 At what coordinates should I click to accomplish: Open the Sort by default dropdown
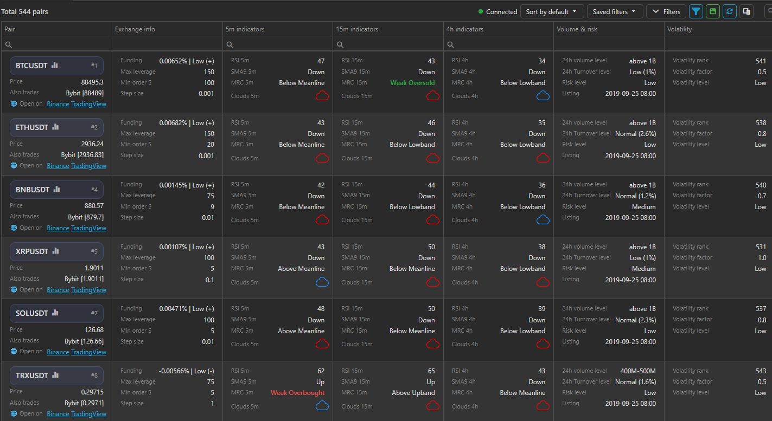pos(552,11)
